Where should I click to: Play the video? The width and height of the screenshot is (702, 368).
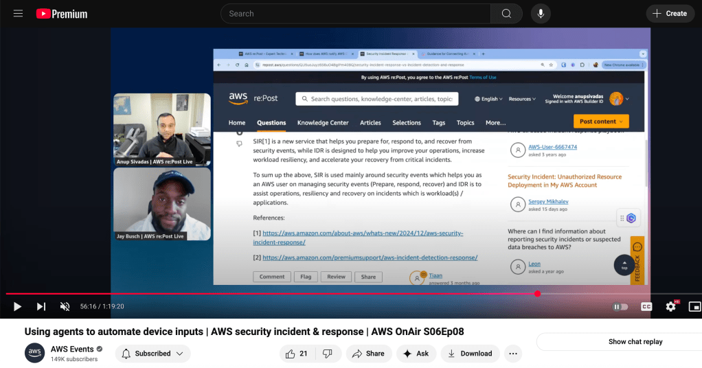(18, 306)
